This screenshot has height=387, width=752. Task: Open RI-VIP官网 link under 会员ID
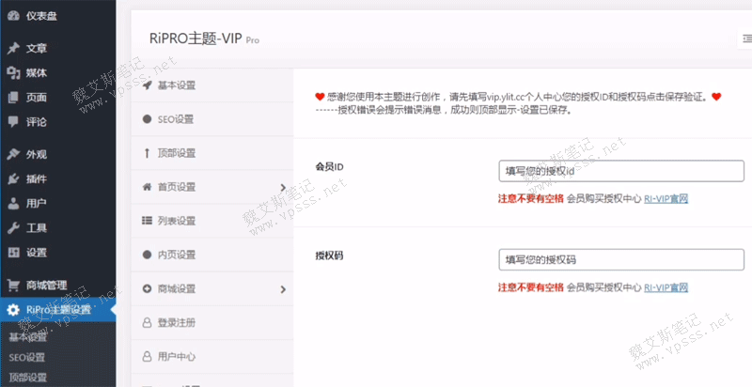666,199
